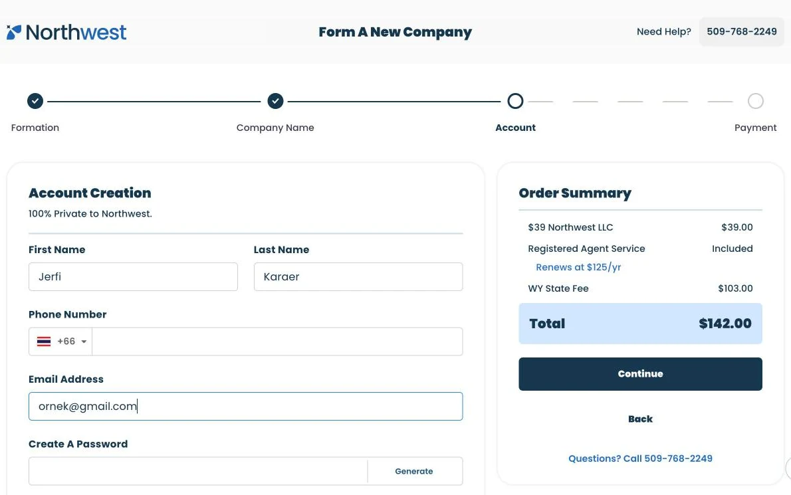Viewport: 791px width, 495px height.
Task: Click the Questions? Call 509-768-2249 link
Action: [640, 458]
